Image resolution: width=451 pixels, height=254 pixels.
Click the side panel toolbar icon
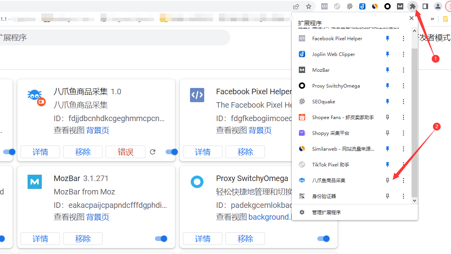425,6
